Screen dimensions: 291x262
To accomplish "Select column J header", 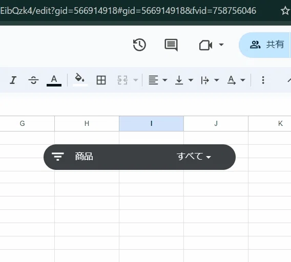I will tap(216, 123).
